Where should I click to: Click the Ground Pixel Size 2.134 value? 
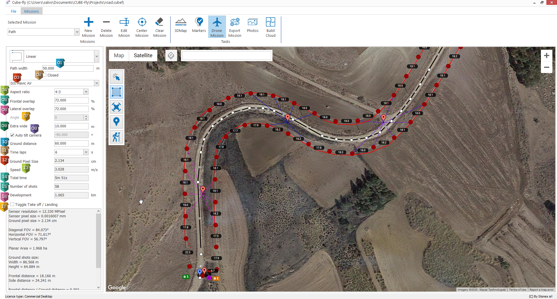(x=71, y=161)
